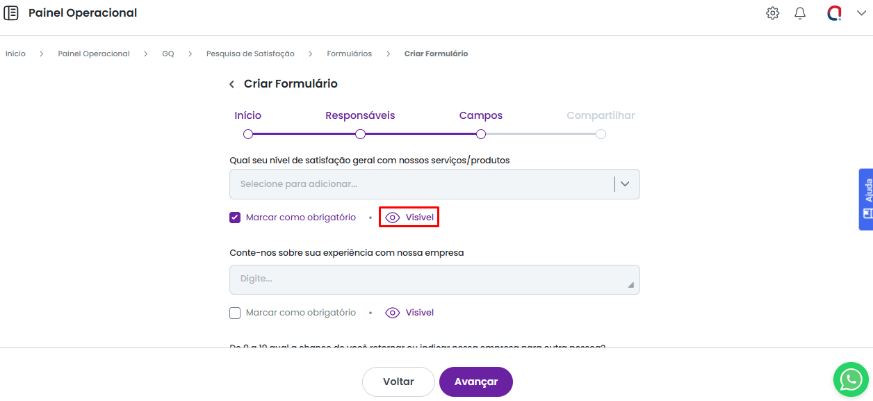Toggle Visível on satisfaction level question
Screen dimensions: 873x401
pos(409,218)
